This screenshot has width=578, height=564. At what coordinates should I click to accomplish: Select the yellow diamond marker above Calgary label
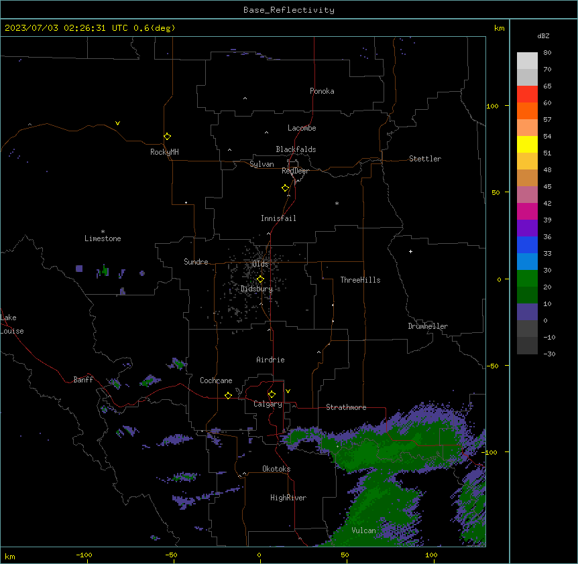[x=272, y=395]
